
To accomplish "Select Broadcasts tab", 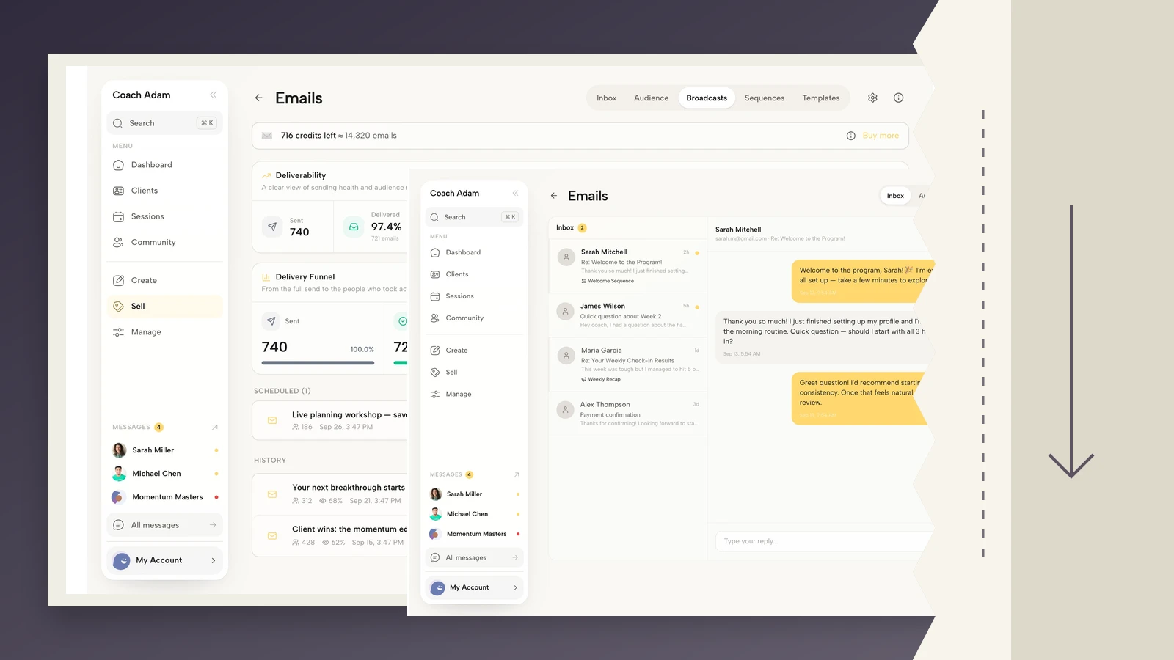I will [707, 98].
